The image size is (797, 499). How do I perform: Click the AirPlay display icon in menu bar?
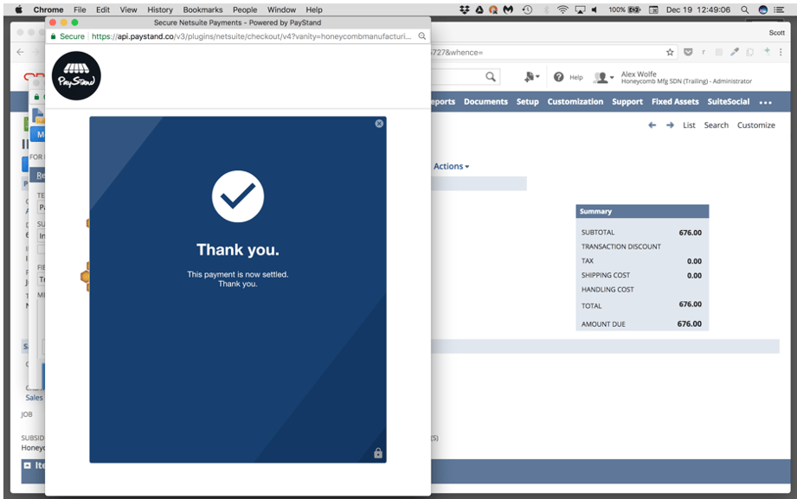point(580,10)
